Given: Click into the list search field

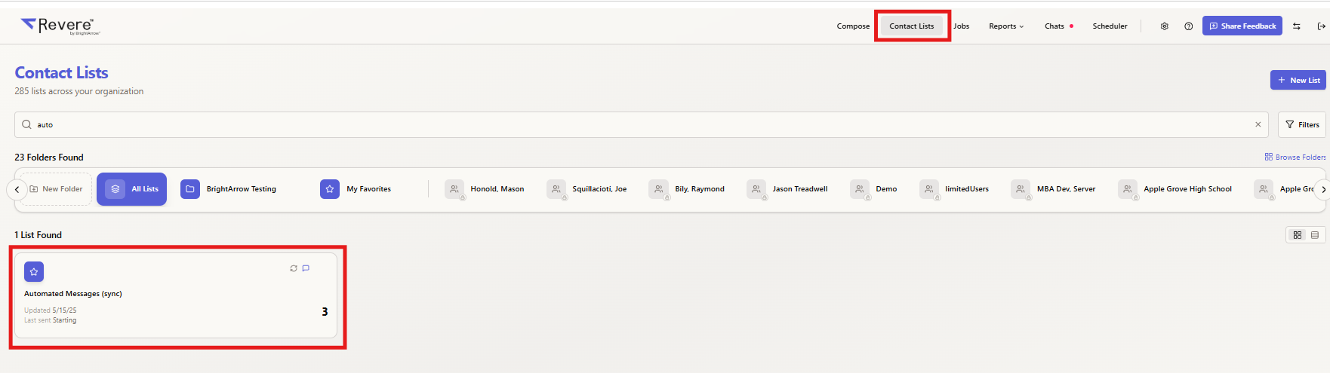Looking at the screenshot, I should point(642,125).
